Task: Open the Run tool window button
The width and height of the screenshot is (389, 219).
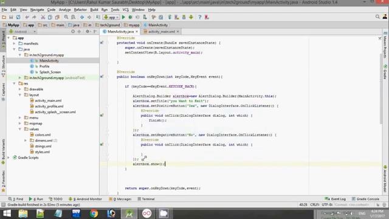Action: click(36, 199)
